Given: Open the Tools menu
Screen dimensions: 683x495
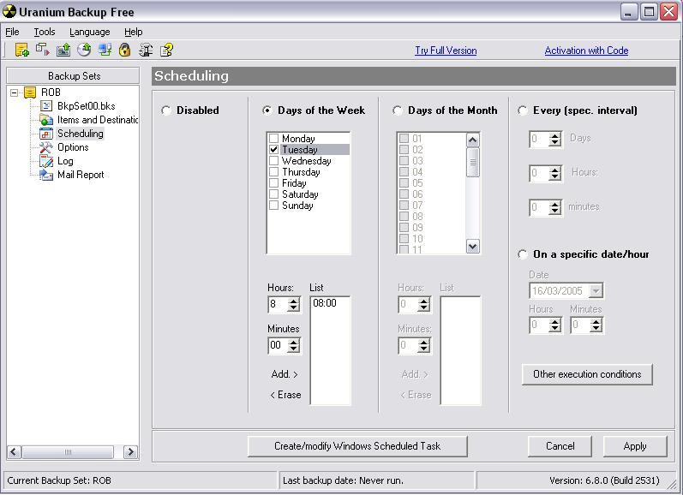Looking at the screenshot, I should [45, 32].
